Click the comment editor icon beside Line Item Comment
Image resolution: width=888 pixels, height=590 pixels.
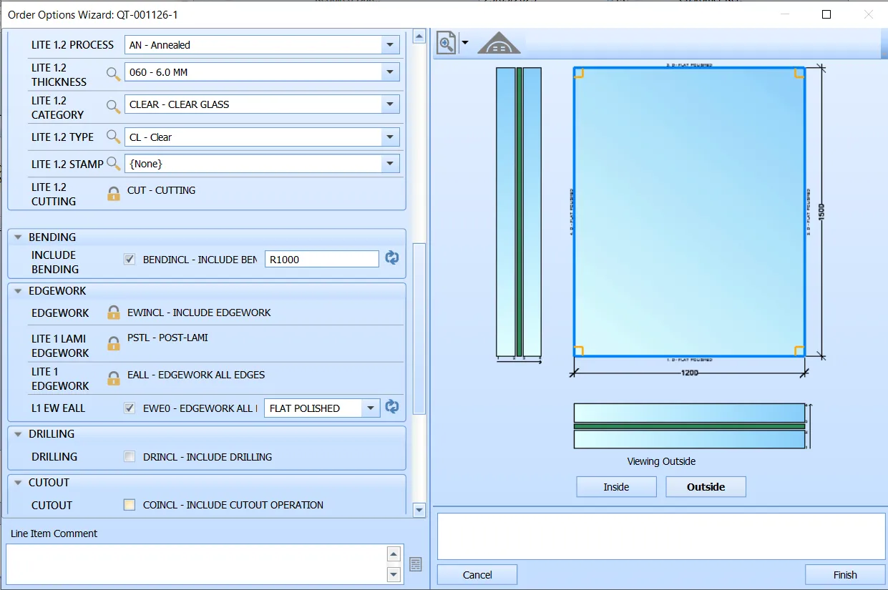point(416,564)
